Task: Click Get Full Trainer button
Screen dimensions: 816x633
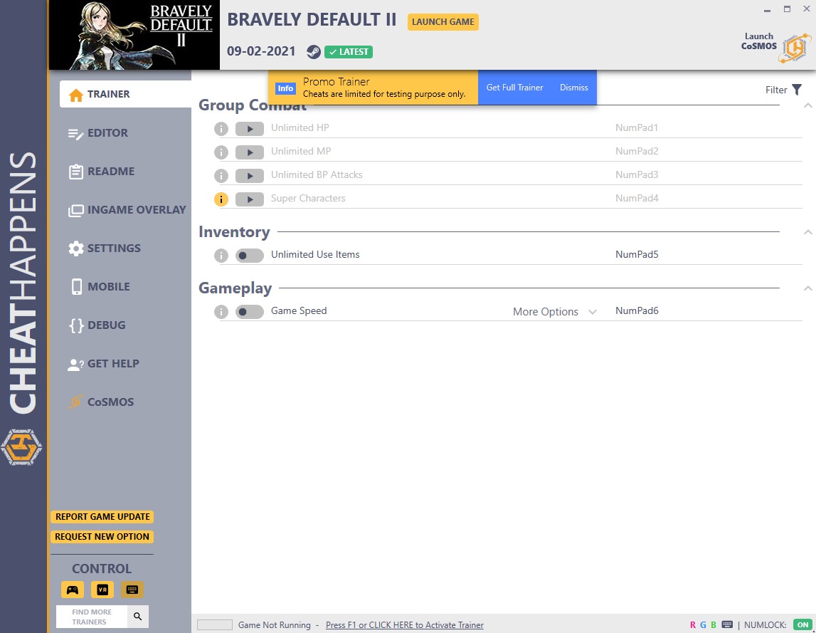Action: coord(514,88)
